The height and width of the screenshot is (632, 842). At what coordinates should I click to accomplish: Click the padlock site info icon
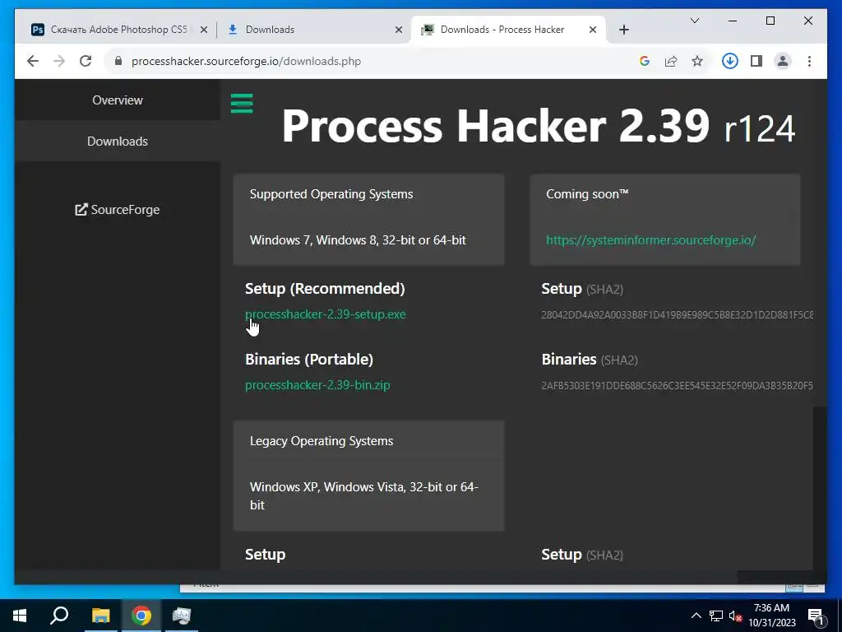point(118,61)
